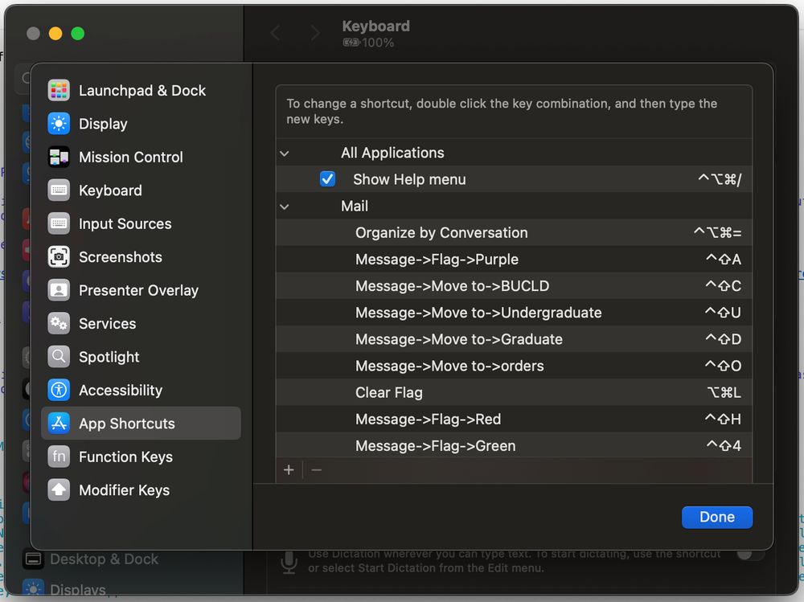This screenshot has height=602, width=804.
Task: Click the ⌃⇧U key combination
Action: point(723,313)
